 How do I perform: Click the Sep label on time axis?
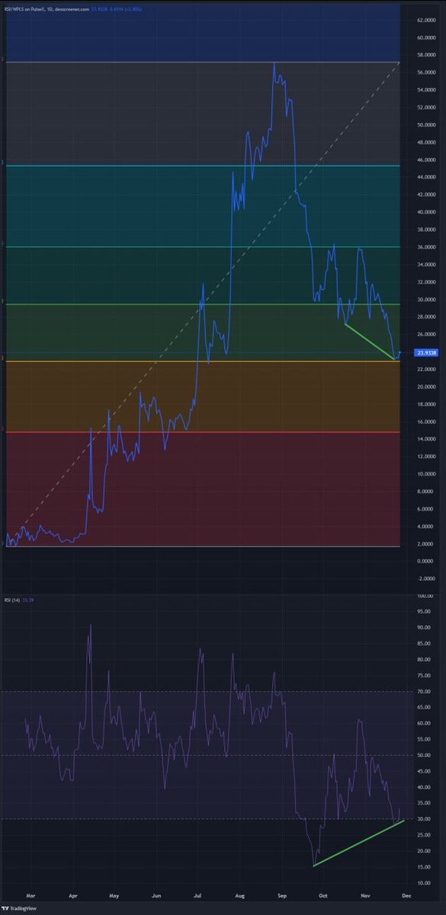click(x=281, y=895)
